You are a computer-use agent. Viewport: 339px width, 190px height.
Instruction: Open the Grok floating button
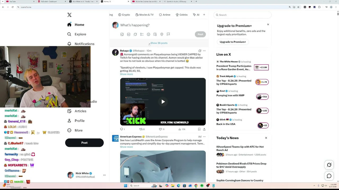point(329,165)
